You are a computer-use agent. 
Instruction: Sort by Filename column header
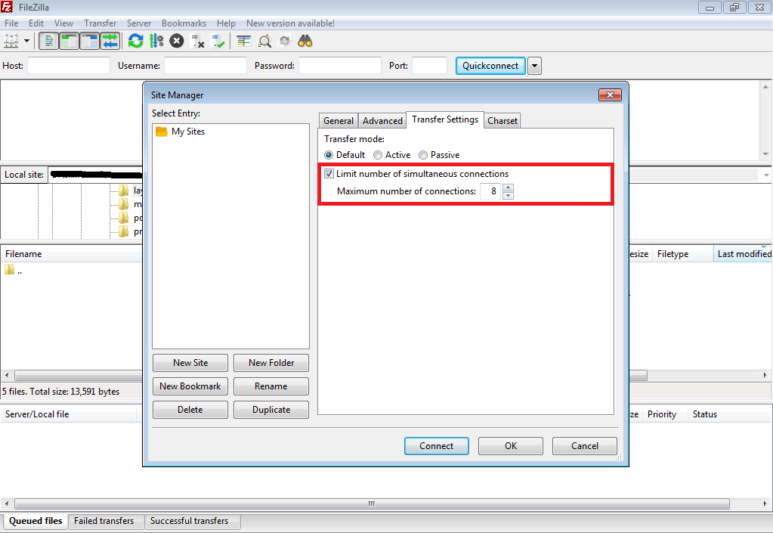pos(72,254)
